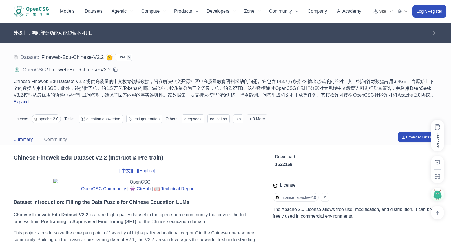451x242 pixels.
Task: Select the apache-2.0 license tag
Action: [46, 119]
